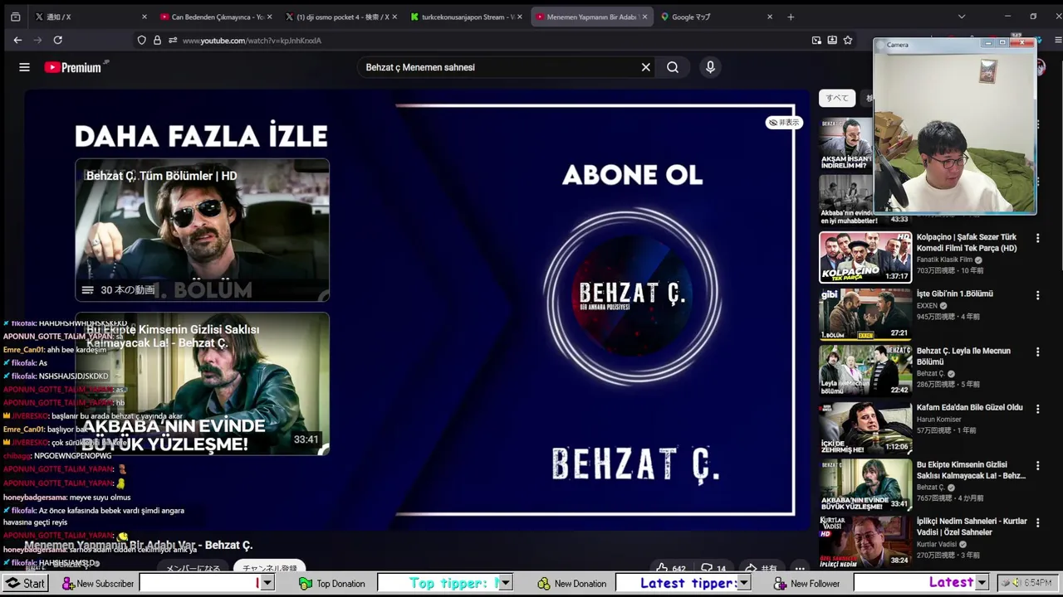The width and height of the screenshot is (1063, 597).
Task: Open options for Kolpaçino video
Action: pyautogui.click(x=1037, y=238)
